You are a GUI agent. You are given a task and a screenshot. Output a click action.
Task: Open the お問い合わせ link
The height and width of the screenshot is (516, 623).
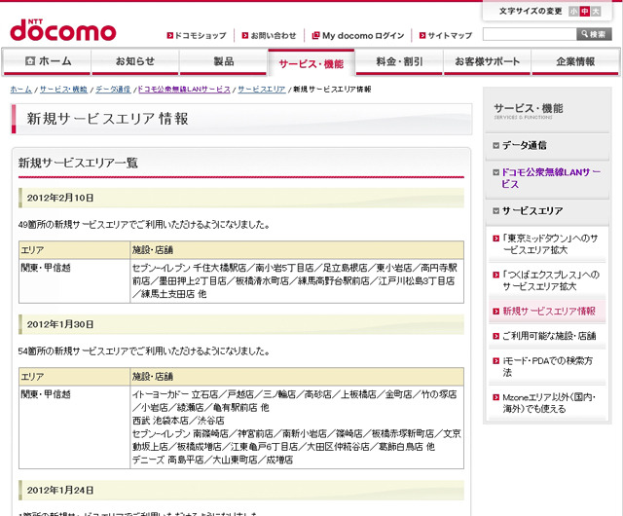coord(274,35)
